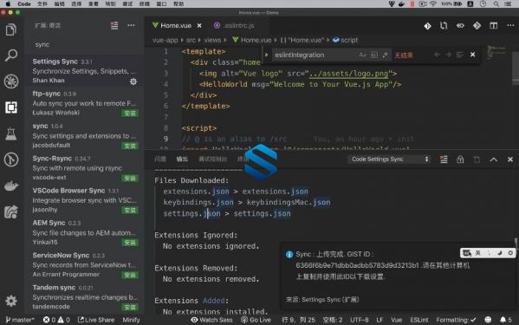
Task: Toggle Watch Sass in status bar
Action: click(211, 320)
